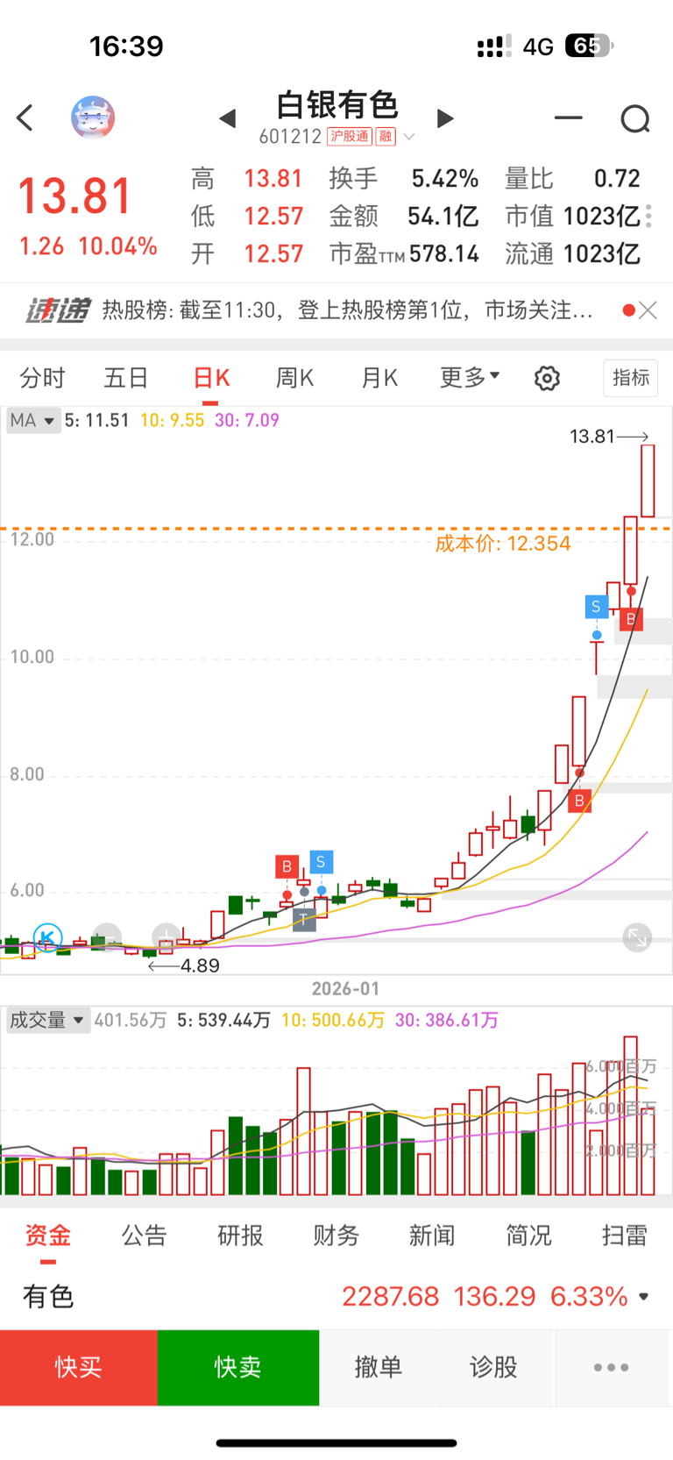Screen dimensions: 673x1460
Task: Tap the 融 margin tag
Action: point(386,137)
